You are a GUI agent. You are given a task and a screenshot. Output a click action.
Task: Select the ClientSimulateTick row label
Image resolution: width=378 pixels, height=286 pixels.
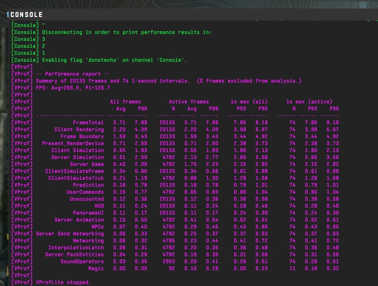[x=76, y=178]
